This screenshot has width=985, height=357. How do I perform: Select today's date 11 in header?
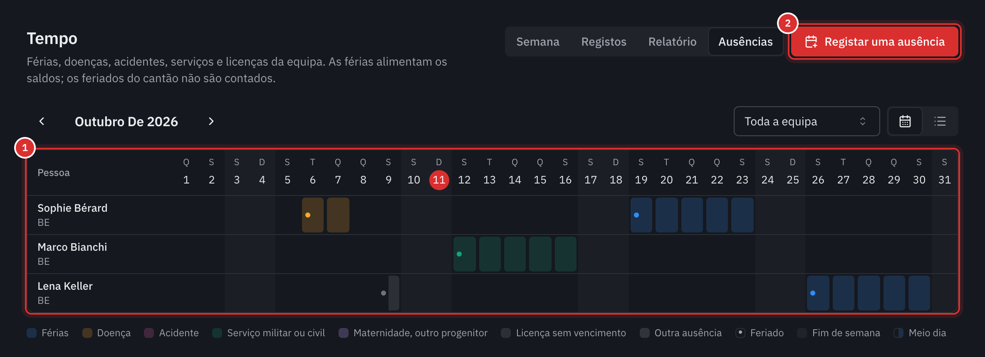(x=439, y=180)
